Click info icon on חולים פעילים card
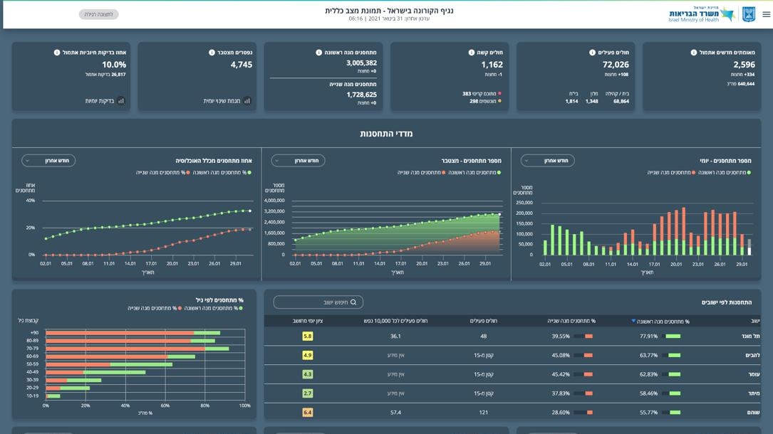Image resolution: width=773 pixels, height=434 pixels. pos(592,53)
